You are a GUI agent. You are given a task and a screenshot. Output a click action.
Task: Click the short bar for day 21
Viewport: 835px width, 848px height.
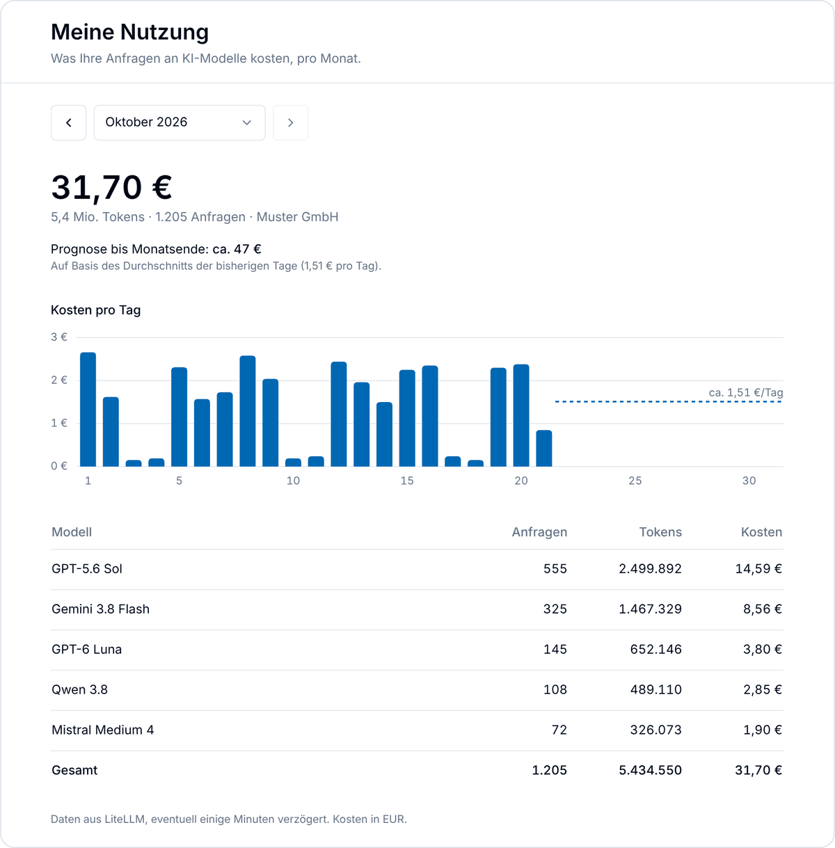pos(544,448)
